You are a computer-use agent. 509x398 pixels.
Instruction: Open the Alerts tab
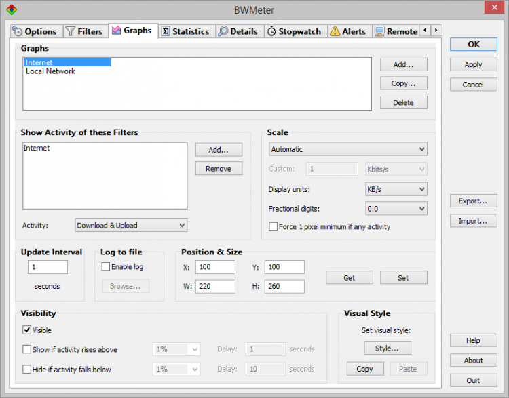click(350, 31)
